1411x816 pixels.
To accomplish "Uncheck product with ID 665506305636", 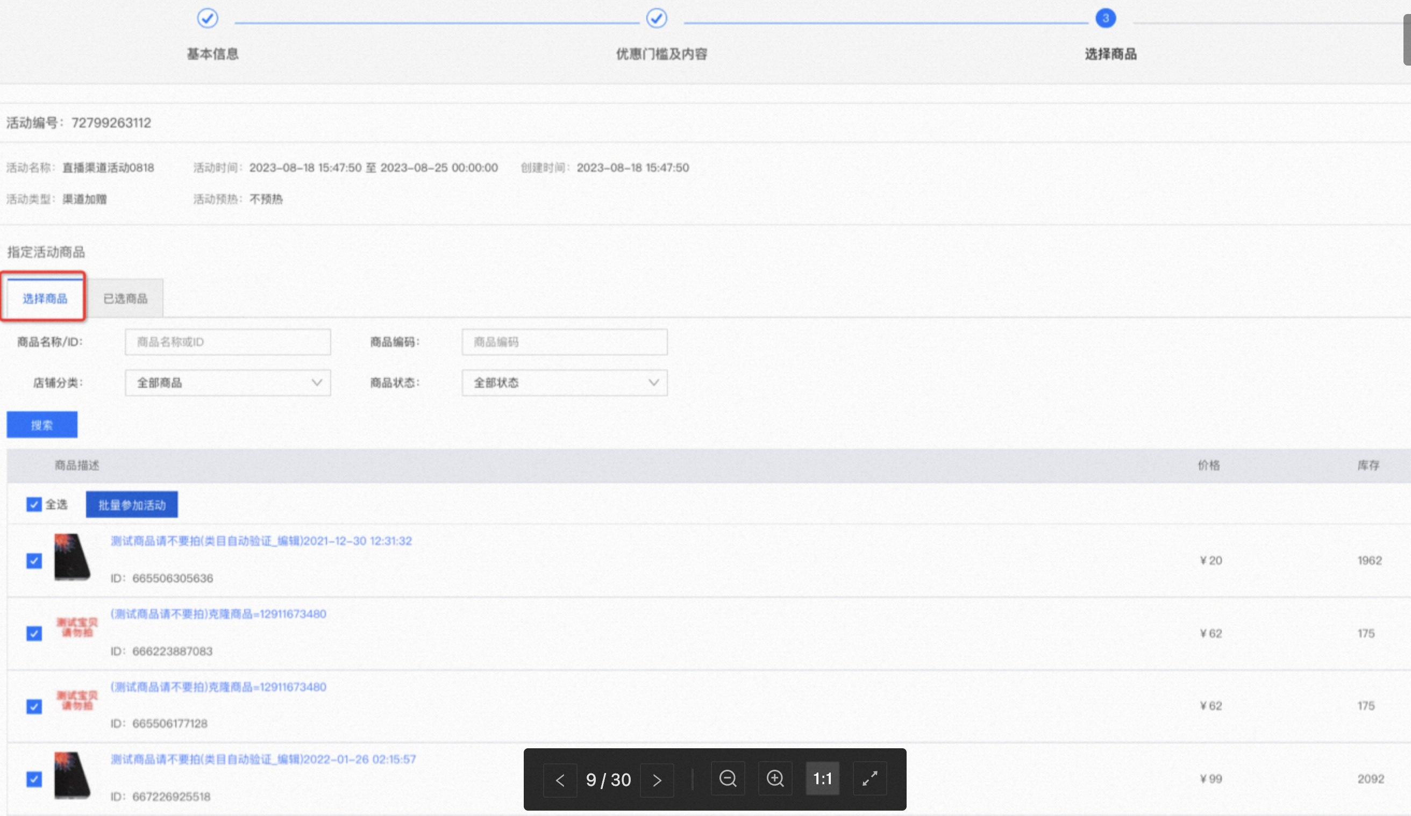I will [34, 560].
